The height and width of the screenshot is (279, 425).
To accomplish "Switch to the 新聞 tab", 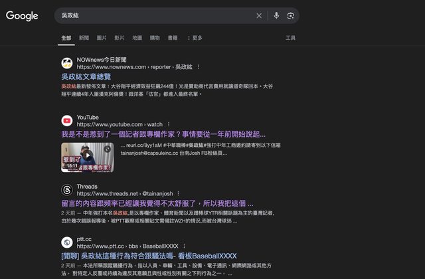I will pos(84,38).
